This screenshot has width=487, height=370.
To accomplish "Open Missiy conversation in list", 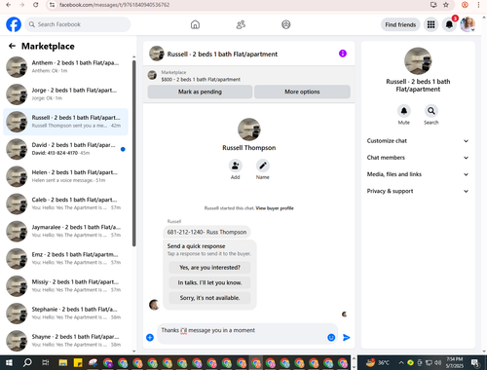I will pos(66,286).
